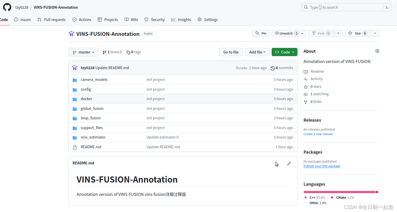Switch to the Actions tab
The image size is (397, 212).
(82, 20)
